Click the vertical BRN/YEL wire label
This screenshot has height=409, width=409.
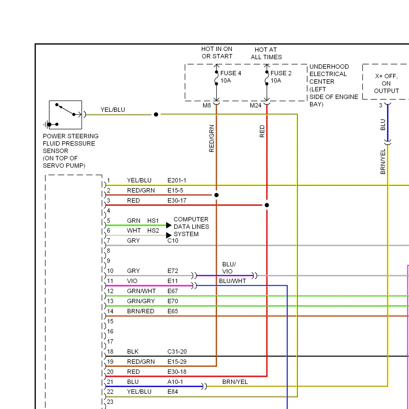(x=383, y=161)
